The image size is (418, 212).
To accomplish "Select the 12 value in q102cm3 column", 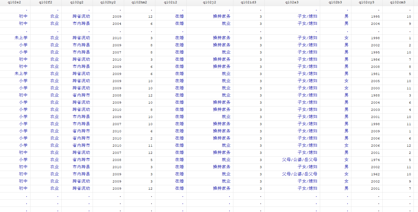I will [x=409, y=146].
